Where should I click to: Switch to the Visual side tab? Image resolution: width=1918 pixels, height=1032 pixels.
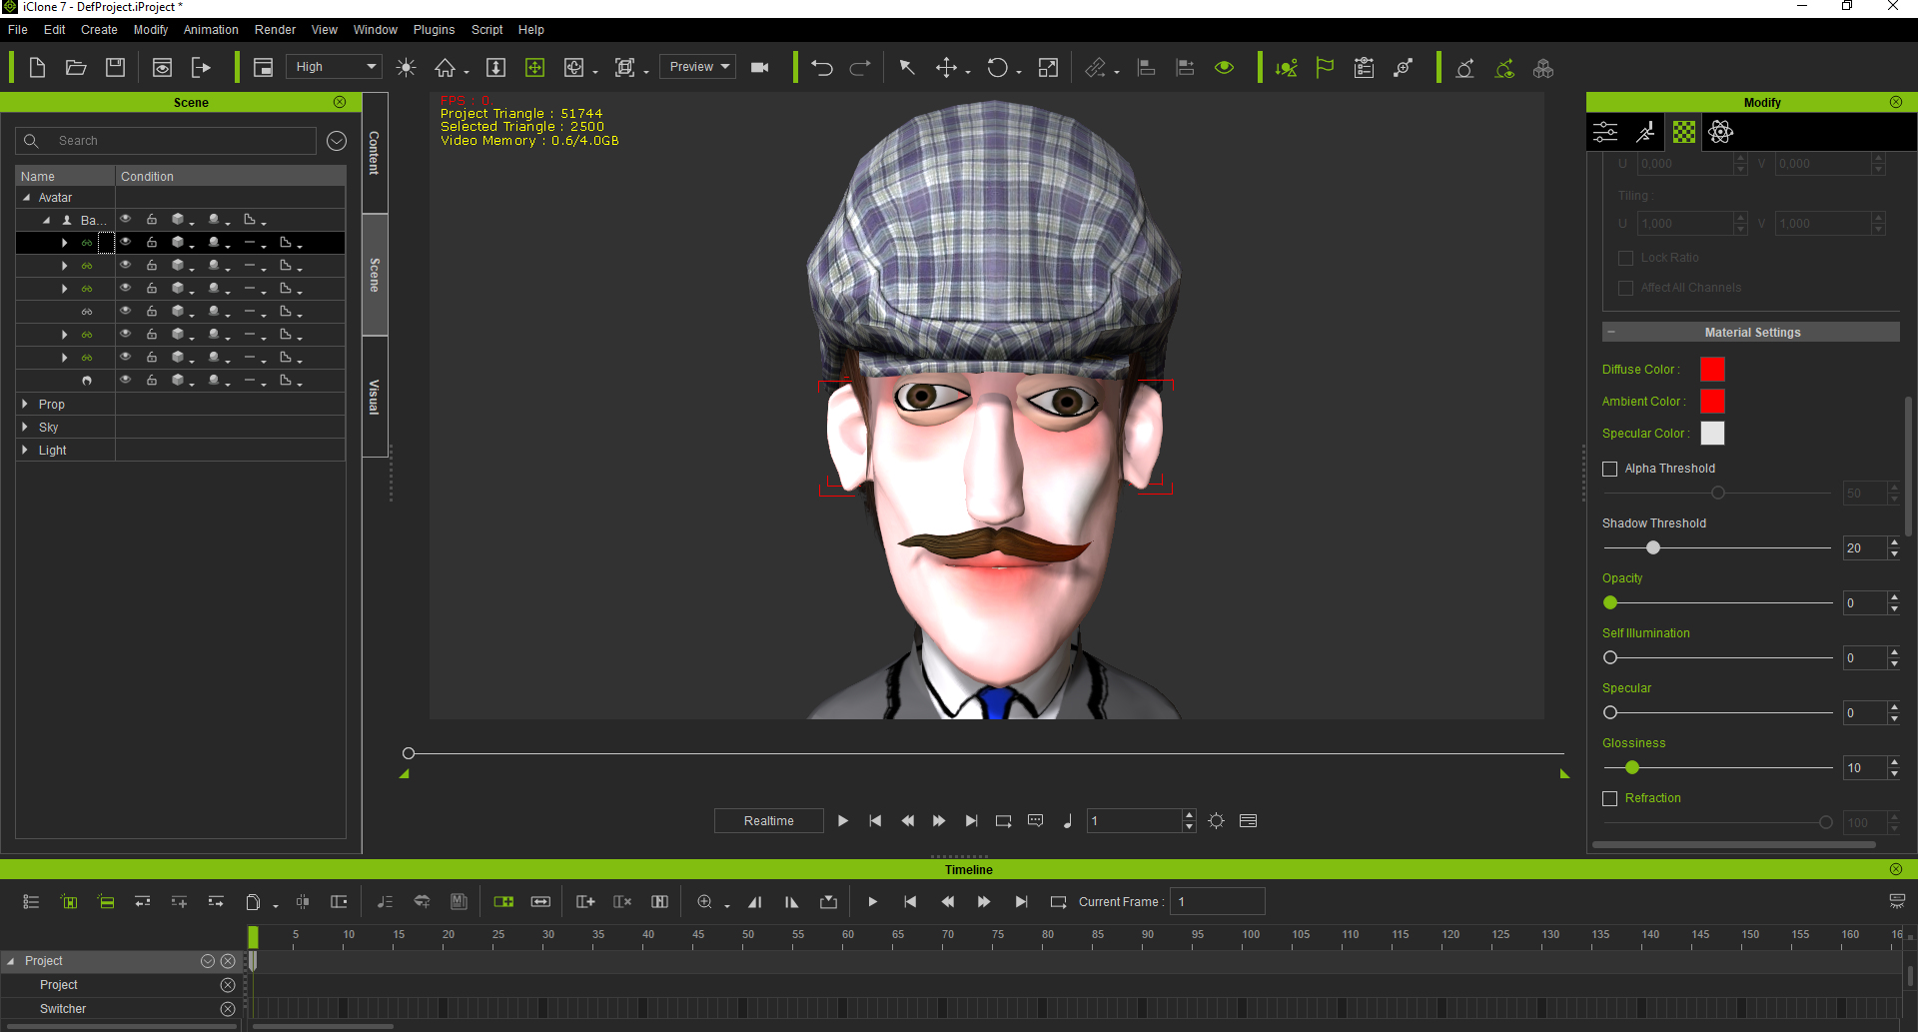[x=375, y=397]
